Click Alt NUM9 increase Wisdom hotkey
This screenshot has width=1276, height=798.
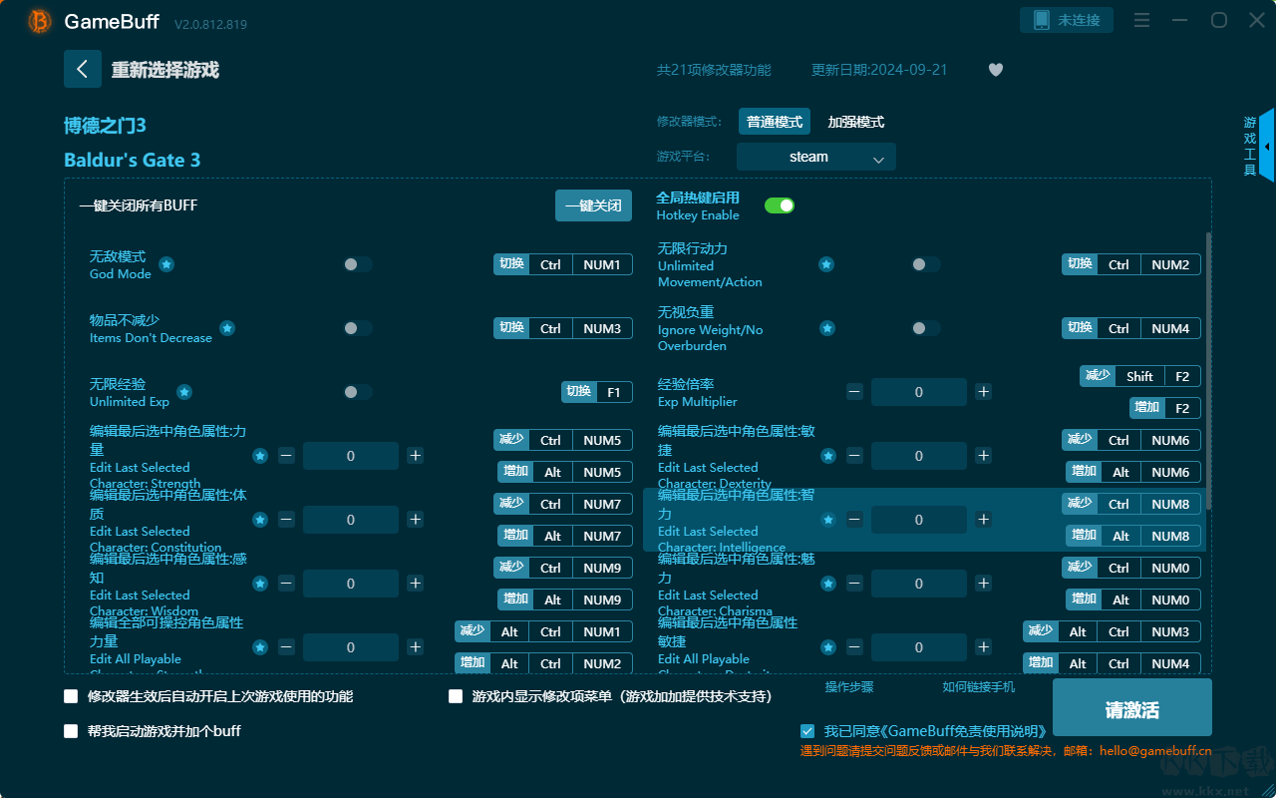pyautogui.click(x=565, y=599)
